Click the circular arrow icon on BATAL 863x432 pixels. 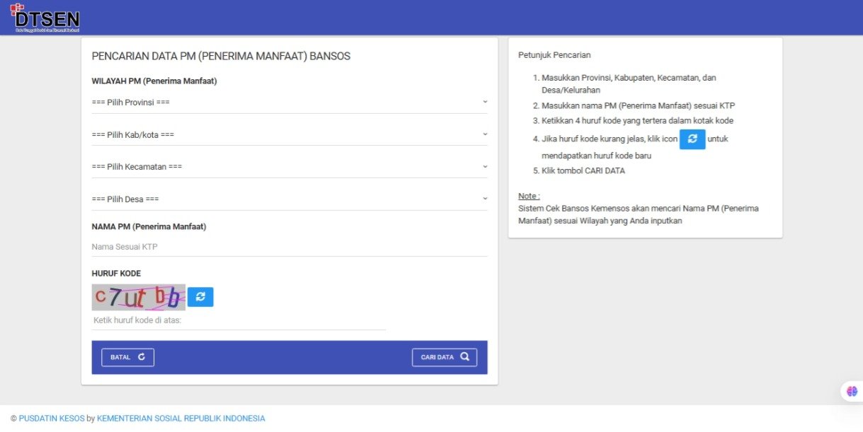[142, 357]
